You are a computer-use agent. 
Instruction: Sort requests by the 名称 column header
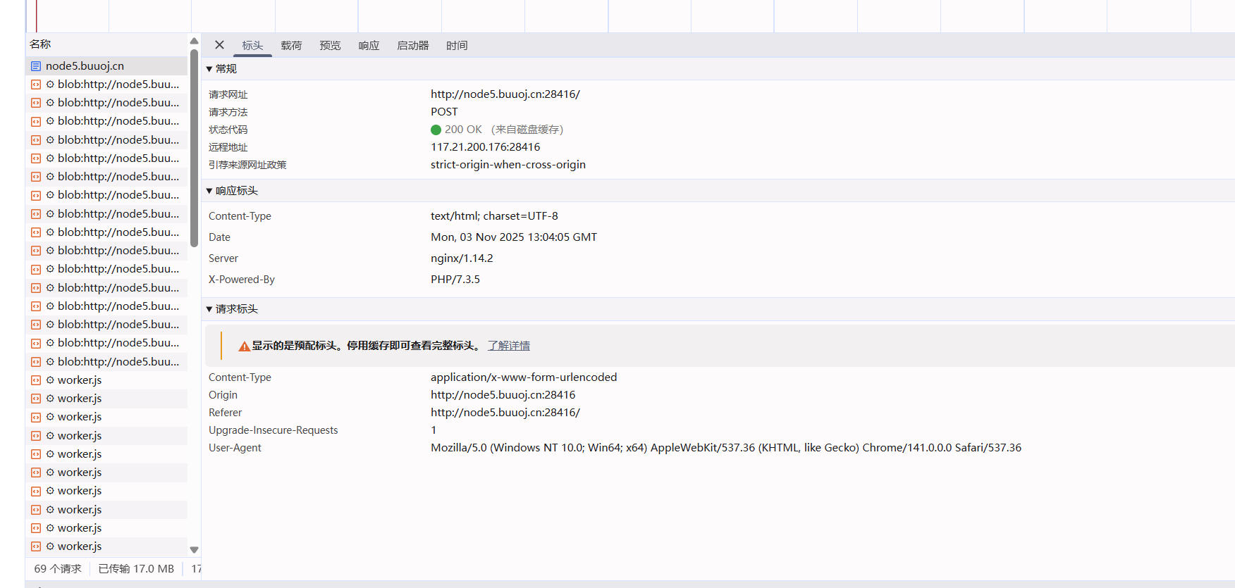pos(40,44)
